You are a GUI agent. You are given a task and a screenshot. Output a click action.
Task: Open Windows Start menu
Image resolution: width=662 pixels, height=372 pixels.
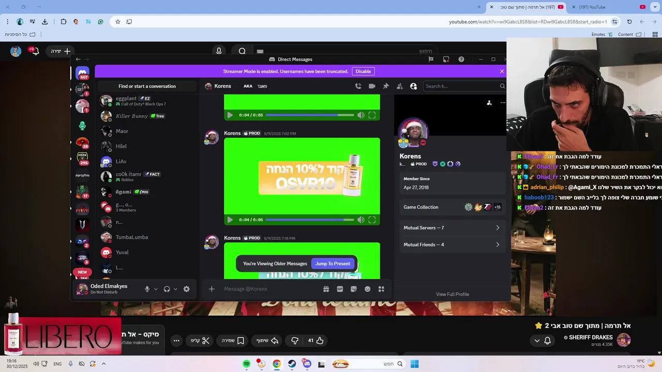414,364
